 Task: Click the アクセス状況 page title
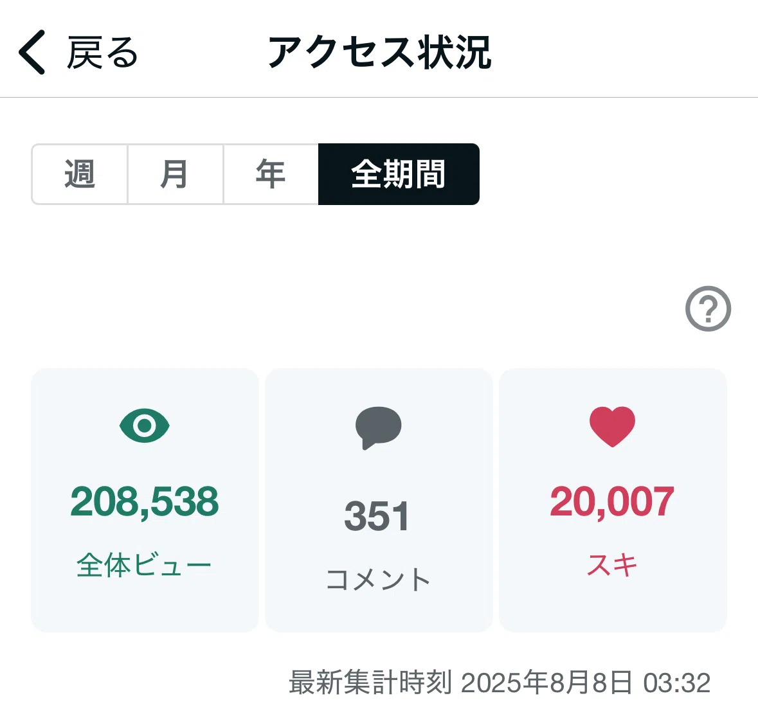(x=380, y=52)
